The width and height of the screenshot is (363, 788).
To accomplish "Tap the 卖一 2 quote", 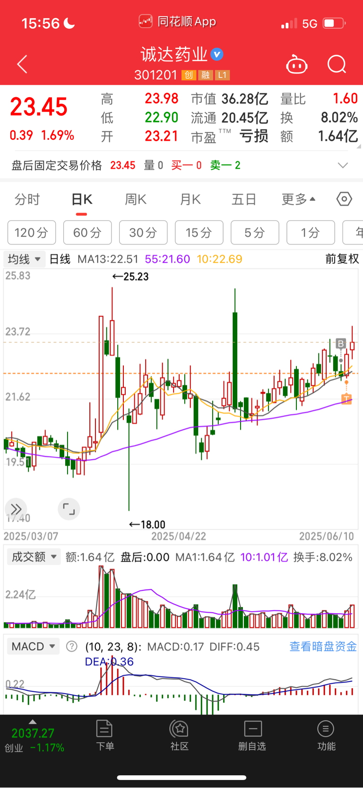I will 225,165.
